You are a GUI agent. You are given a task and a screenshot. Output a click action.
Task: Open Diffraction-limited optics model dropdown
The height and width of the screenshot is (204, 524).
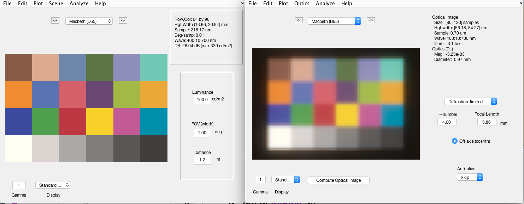(x=471, y=101)
